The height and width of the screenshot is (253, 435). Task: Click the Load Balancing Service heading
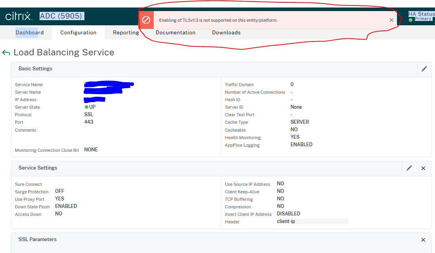[64, 53]
